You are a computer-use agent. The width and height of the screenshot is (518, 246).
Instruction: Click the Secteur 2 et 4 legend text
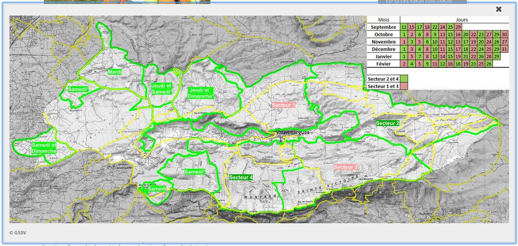pyautogui.click(x=383, y=79)
